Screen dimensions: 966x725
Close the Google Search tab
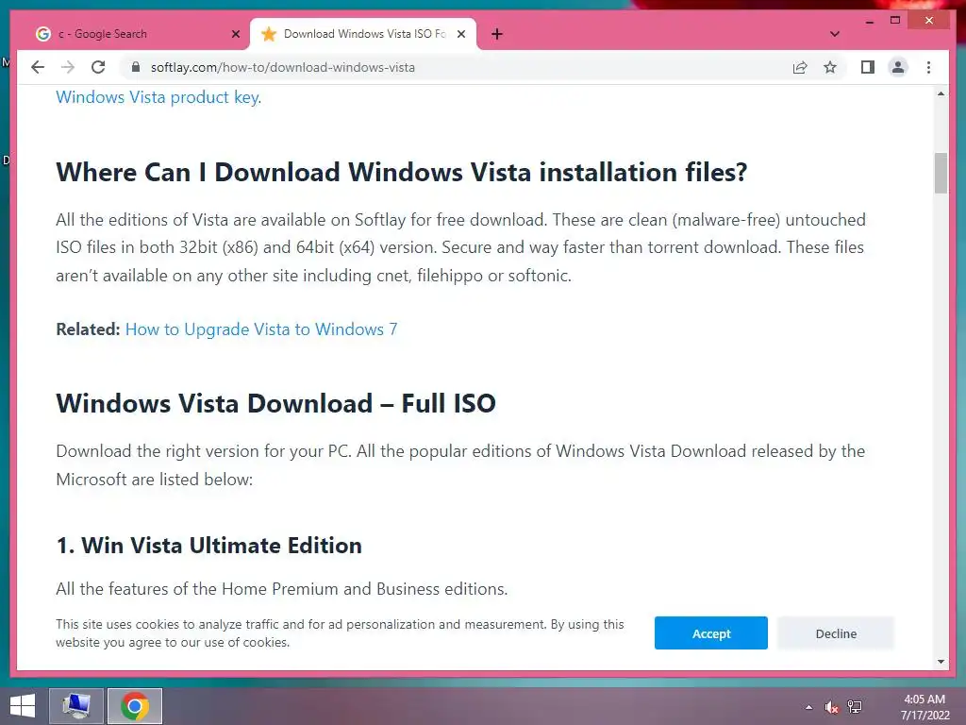[235, 34]
